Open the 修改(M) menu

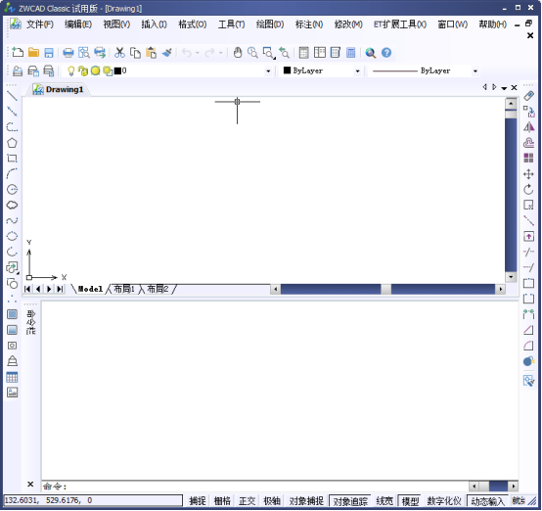tap(348, 24)
